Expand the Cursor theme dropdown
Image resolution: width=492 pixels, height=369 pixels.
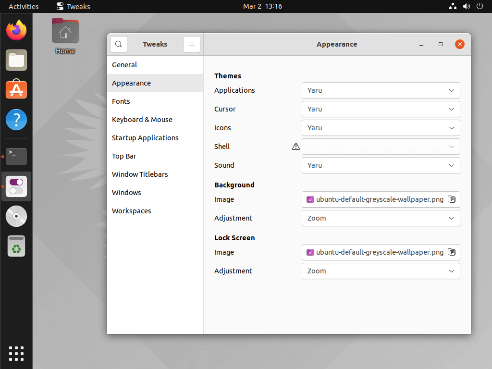point(381,109)
